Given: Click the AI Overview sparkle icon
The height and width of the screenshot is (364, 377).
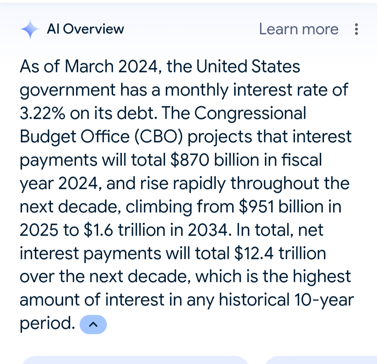Looking at the screenshot, I should click(x=30, y=29).
